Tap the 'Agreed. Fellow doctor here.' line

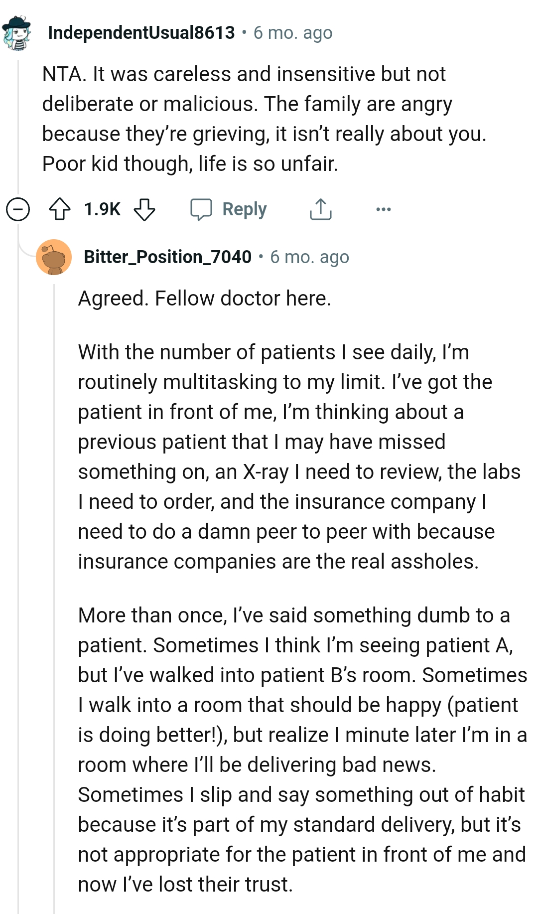pyautogui.click(x=204, y=299)
